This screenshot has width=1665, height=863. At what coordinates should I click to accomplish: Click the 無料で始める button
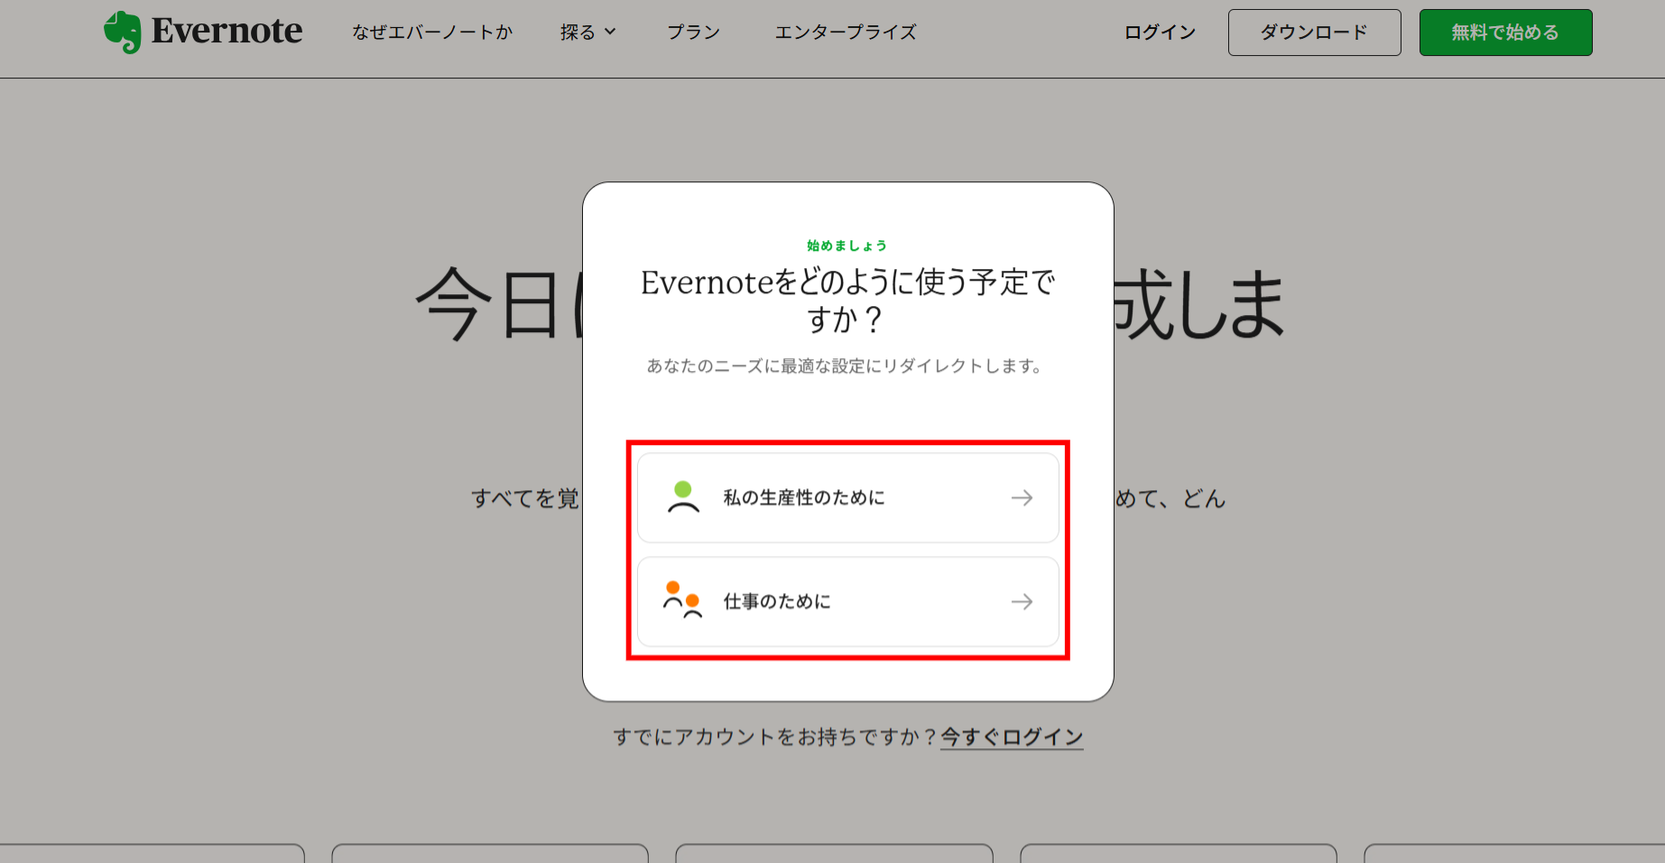click(1504, 32)
